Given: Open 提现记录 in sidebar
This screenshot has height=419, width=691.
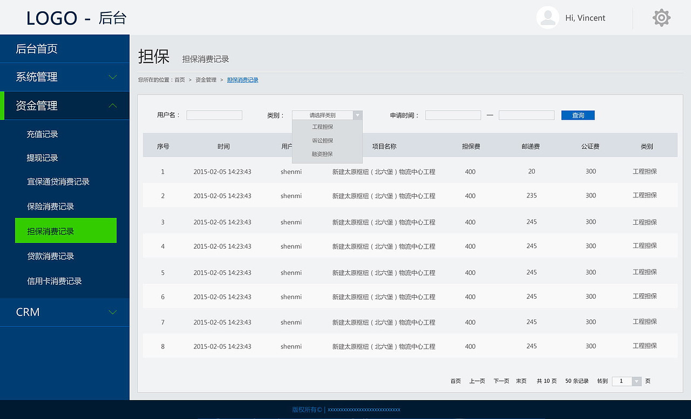Looking at the screenshot, I should pos(42,158).
